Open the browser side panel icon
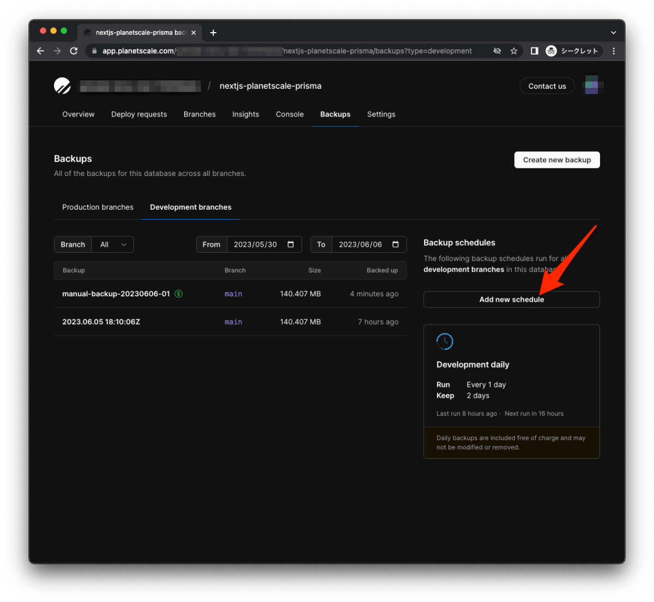The height and width of the screenshot is (602, 654). click(534, 51)
